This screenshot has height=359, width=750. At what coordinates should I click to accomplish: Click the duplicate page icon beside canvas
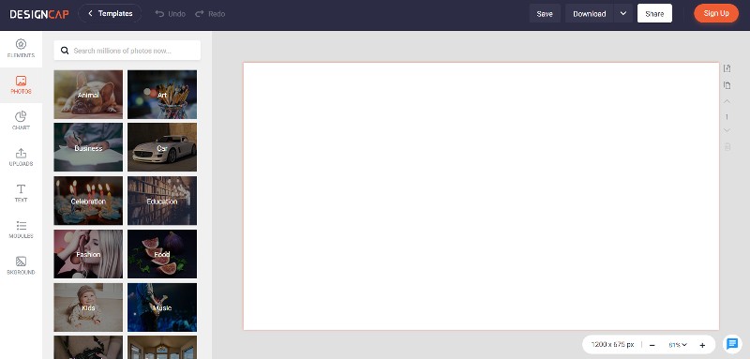727,85
